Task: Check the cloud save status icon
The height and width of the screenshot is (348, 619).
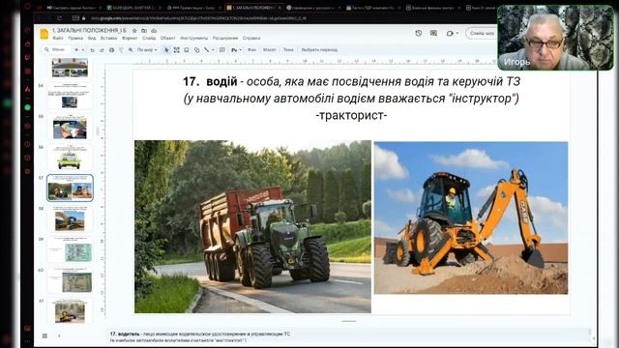Action: (154, 30)
